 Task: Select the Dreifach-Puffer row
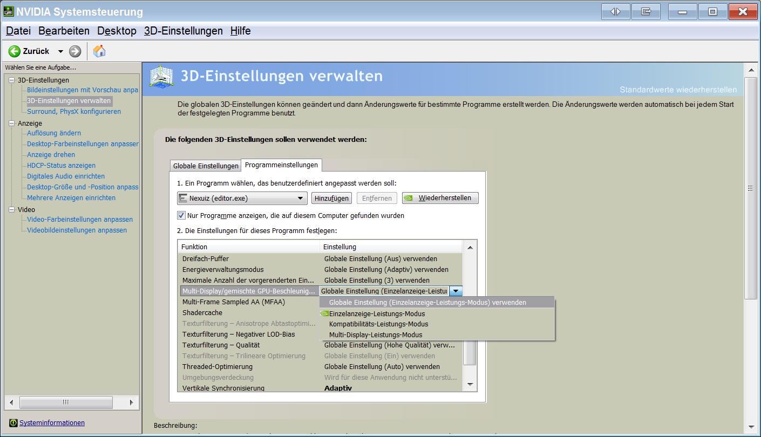tap(320, 258)
